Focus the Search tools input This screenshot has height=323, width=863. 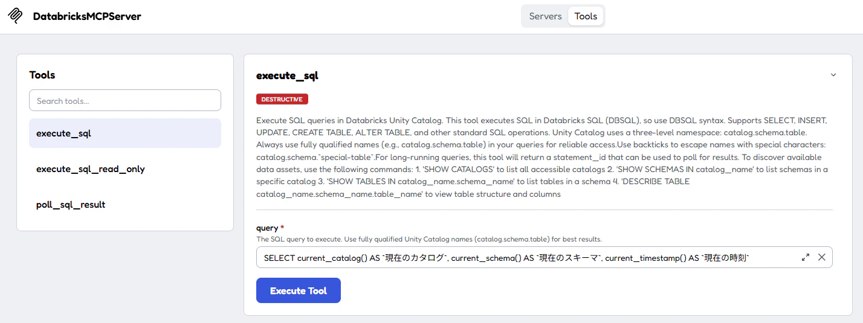pyautogui.click(x=125, y=101)
